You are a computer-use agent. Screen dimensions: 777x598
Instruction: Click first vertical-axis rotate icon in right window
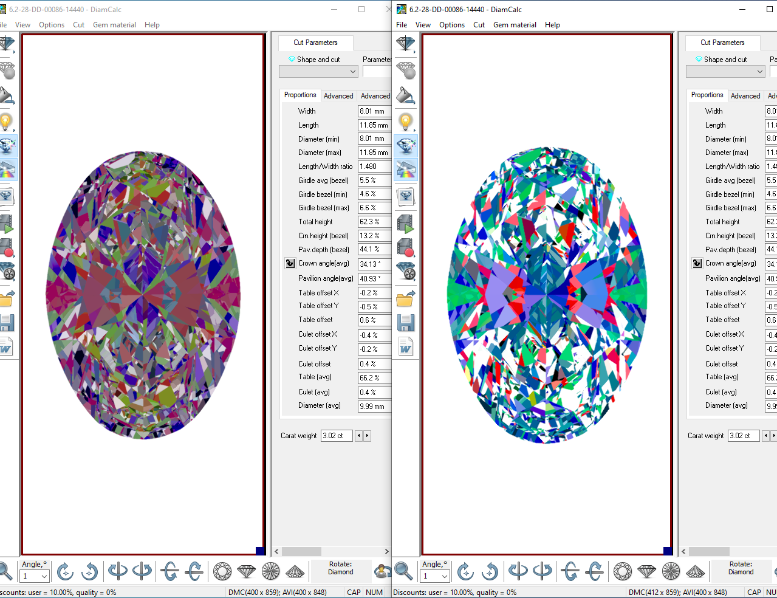(518, 571)
